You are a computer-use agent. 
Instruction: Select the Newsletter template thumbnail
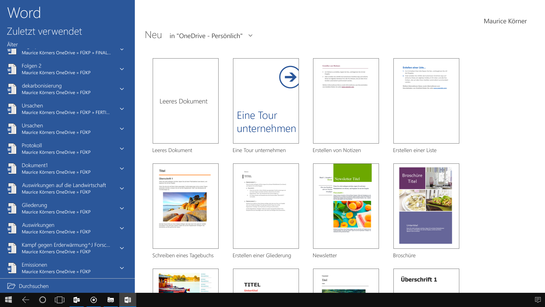coord(346,206)
